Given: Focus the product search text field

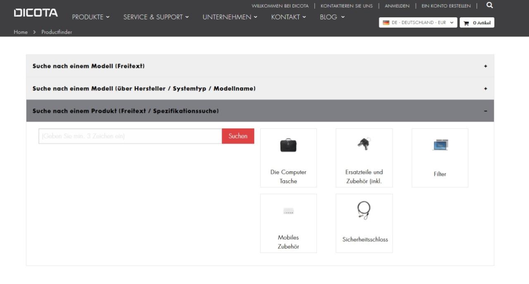Looking at the screenshot, I should tap(130, 136).
